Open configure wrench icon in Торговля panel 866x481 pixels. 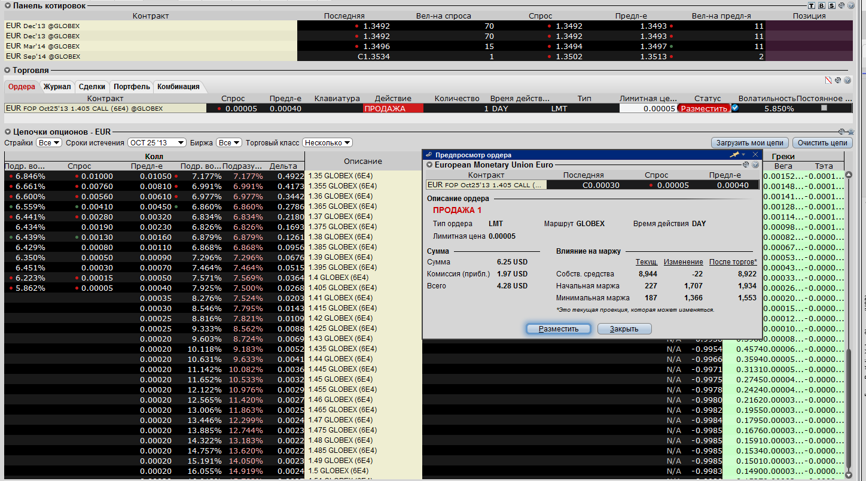pos(838,80)
